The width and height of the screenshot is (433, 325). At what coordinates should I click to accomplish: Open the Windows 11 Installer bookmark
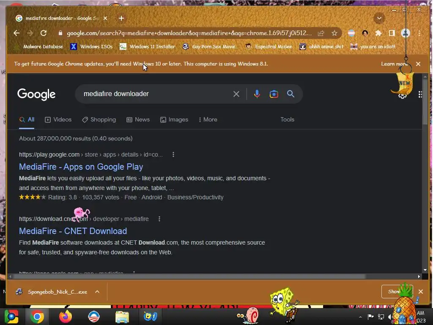(148, 47)
